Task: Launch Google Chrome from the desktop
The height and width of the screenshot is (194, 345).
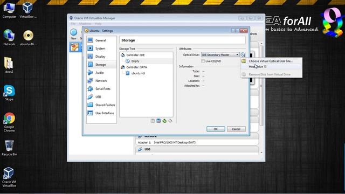Action: 9,122
